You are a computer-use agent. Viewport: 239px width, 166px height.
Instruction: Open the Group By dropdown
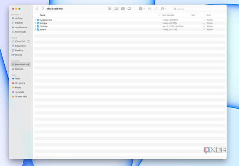pyautogui.click(x=142, y=9)
